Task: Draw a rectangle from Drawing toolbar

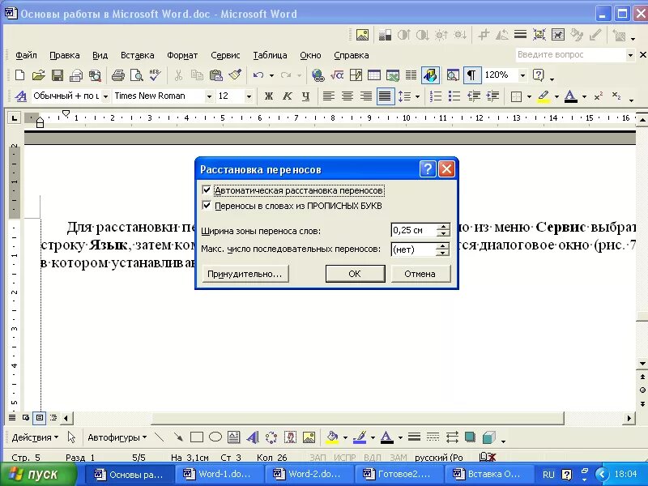Action: click(x=196, y=437)
